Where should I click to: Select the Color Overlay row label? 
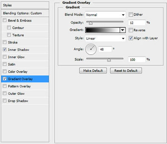pyautogui.click(x=18, y=71)
